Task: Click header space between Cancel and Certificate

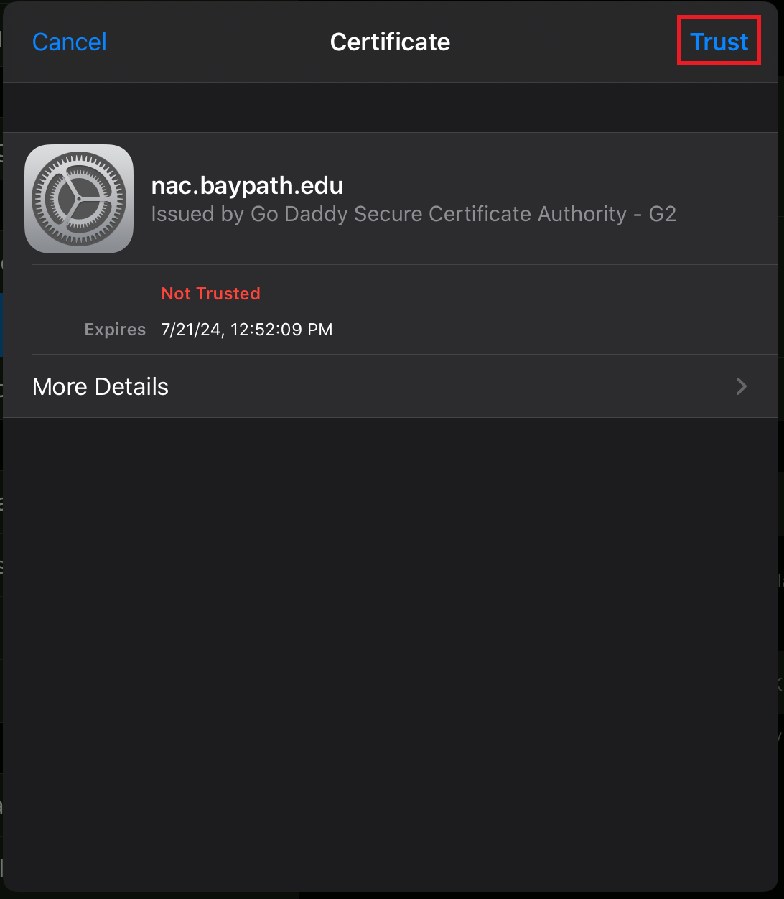Action: coord(215,42)
